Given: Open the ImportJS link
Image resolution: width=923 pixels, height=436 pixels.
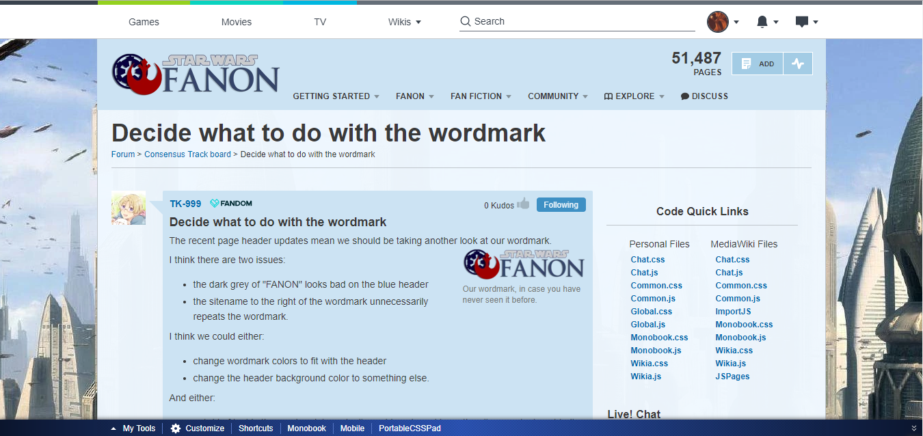Looking at the screenshot, I should tap(734, 312).
